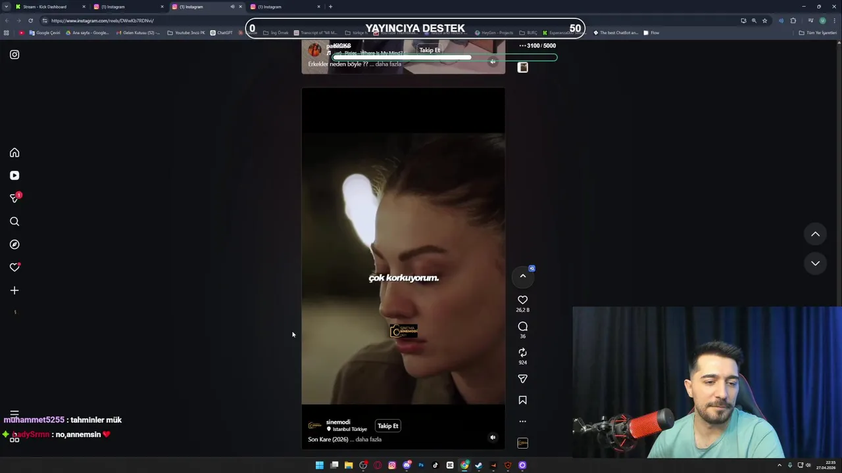Open Youtube 3ncü PK bookmark folder

pos(186,33)
